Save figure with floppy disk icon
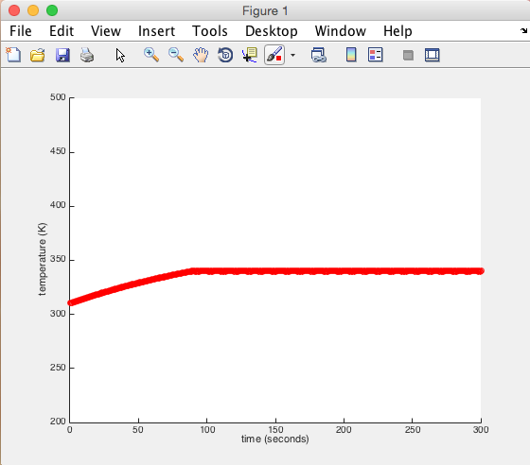Image resolution: width=530 pixels, height=465 pixels. click(x=62, y=55)
